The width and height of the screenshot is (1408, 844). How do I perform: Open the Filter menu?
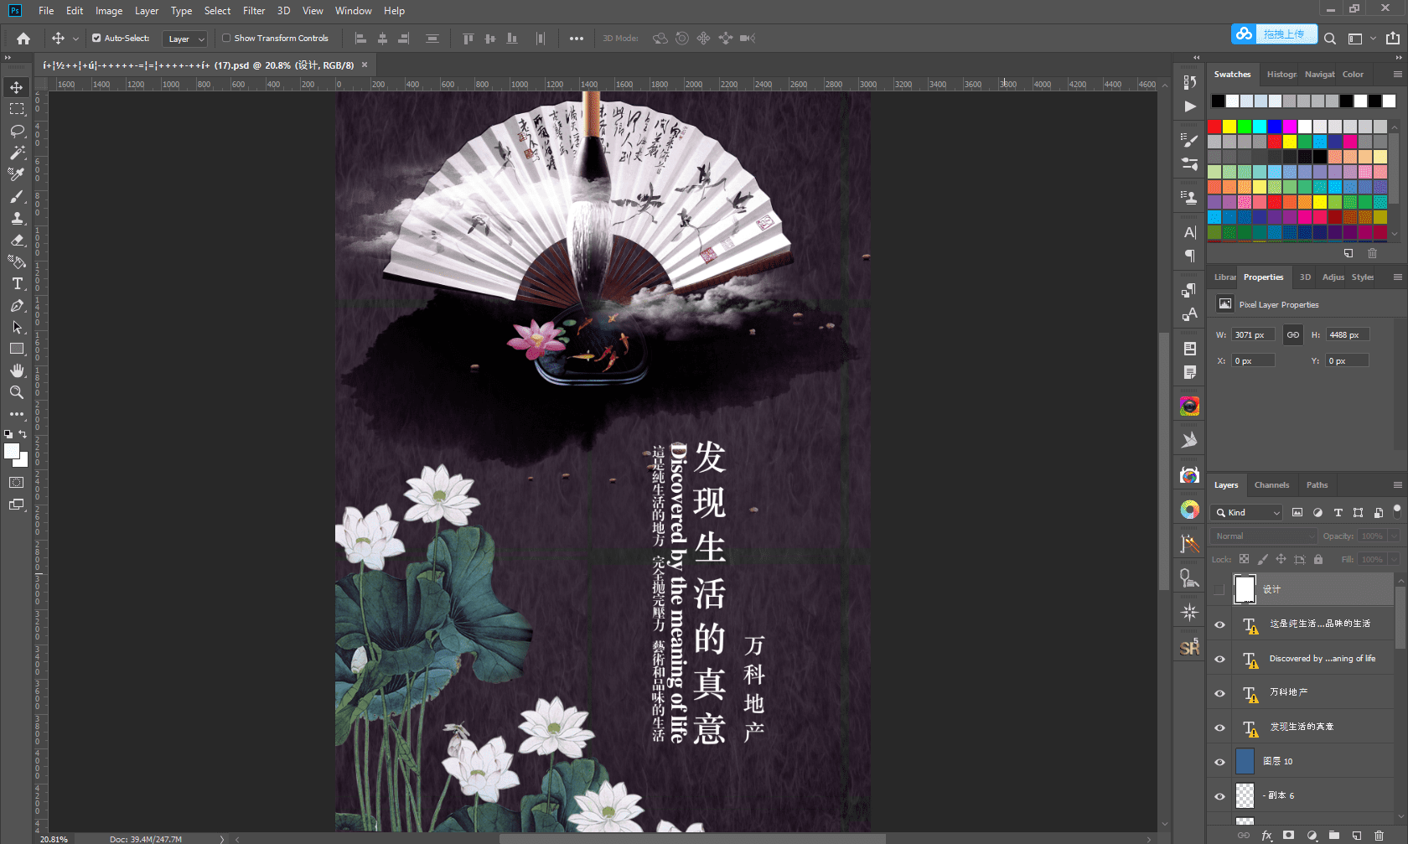point(253,11)
